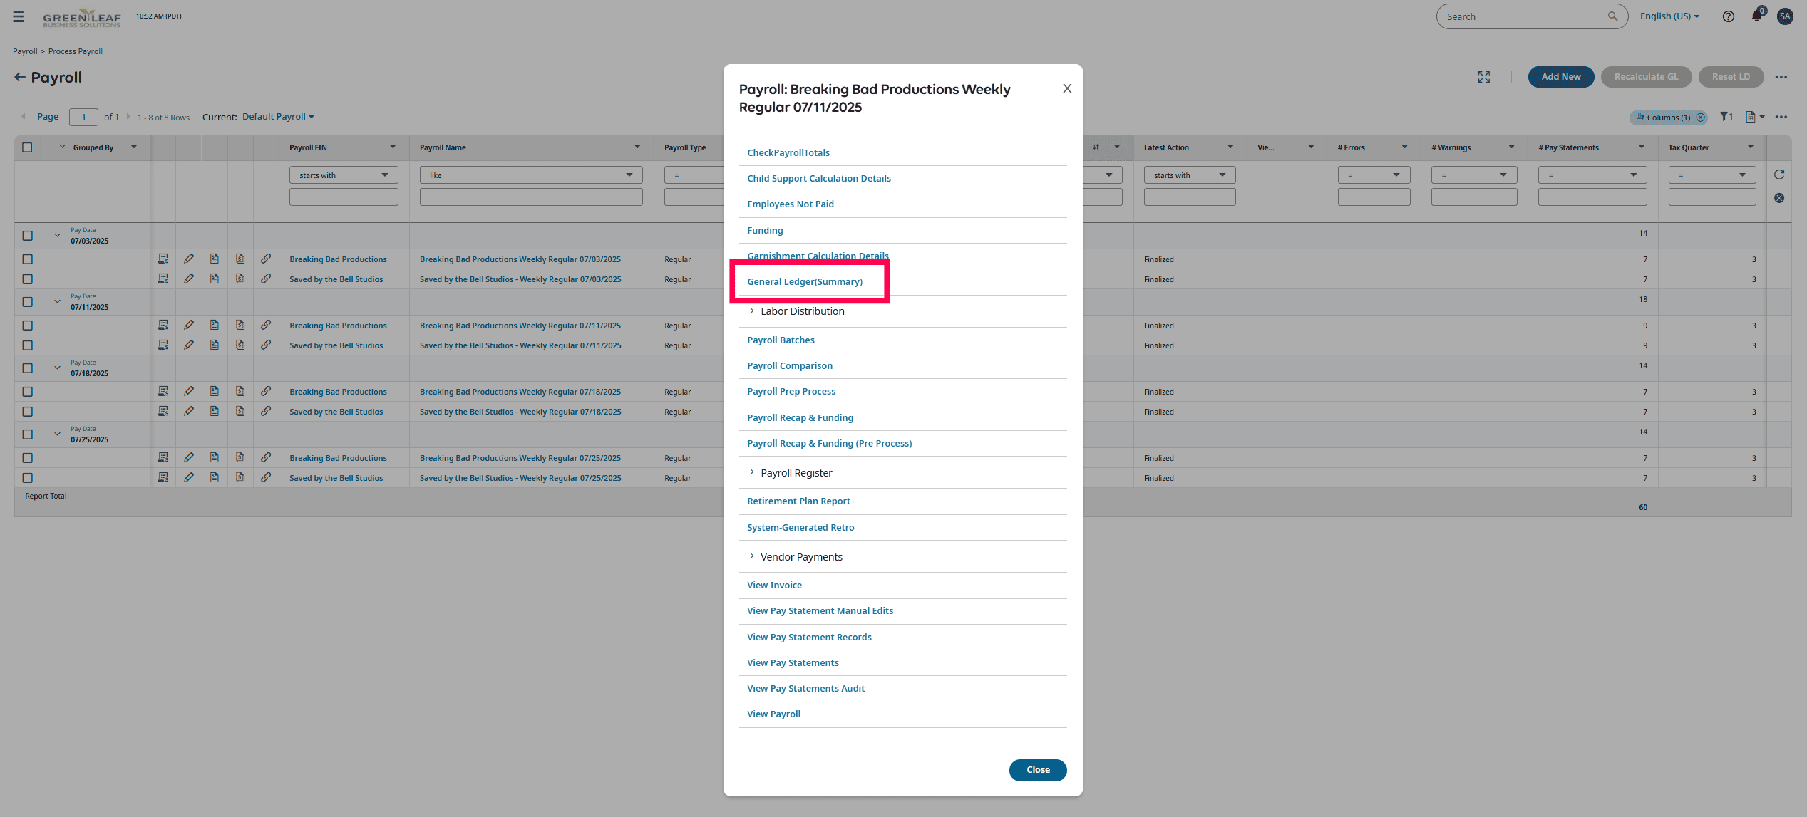Viewport: 1807px width, 817px height.
Task: Click the search magnifier icon
Action: pyautogui.click(x=1612, y=16)
